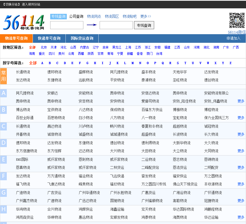The width and height of the screenshot is (246, 224).
Task: Click the G section letter badge
Action: (4, 193)
